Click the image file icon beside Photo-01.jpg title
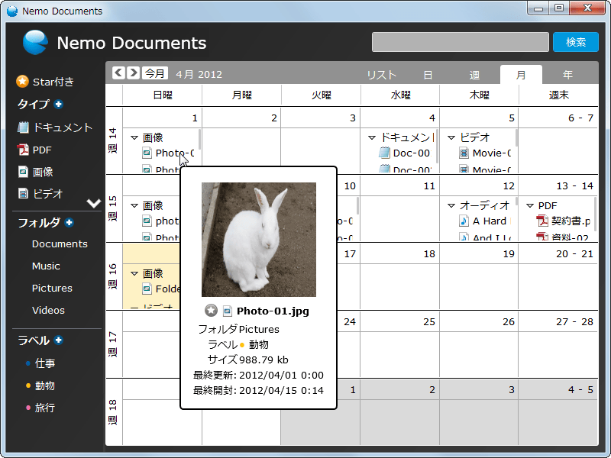 point(227,311)
